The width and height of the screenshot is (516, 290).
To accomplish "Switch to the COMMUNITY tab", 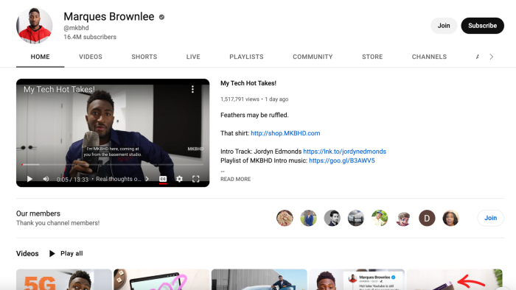I will point(313,57).
